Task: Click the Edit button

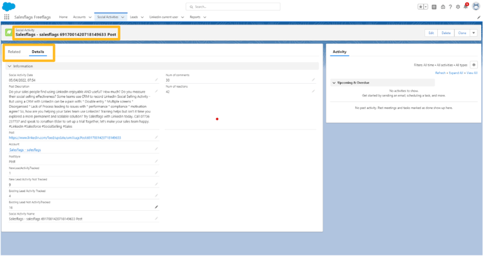Action: click(x=431, y=33)
